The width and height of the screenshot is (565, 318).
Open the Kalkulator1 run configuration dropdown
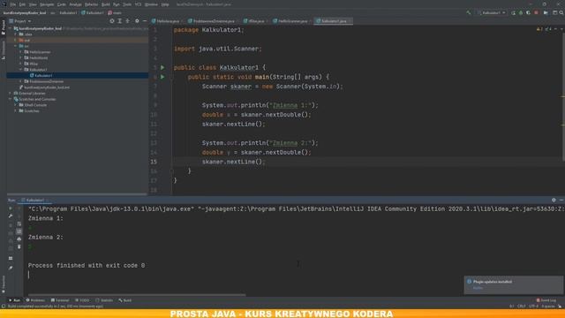point(491,12)
